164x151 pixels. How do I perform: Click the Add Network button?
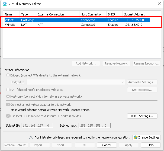[x=86, y=63]
